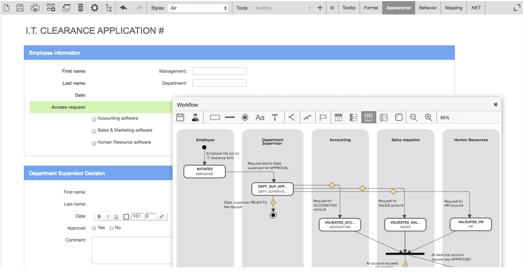Select the Appearance tab
Image resolution: width=523 pixels, height=275 pixels.
pyautogui.click(x=399, y=8)
